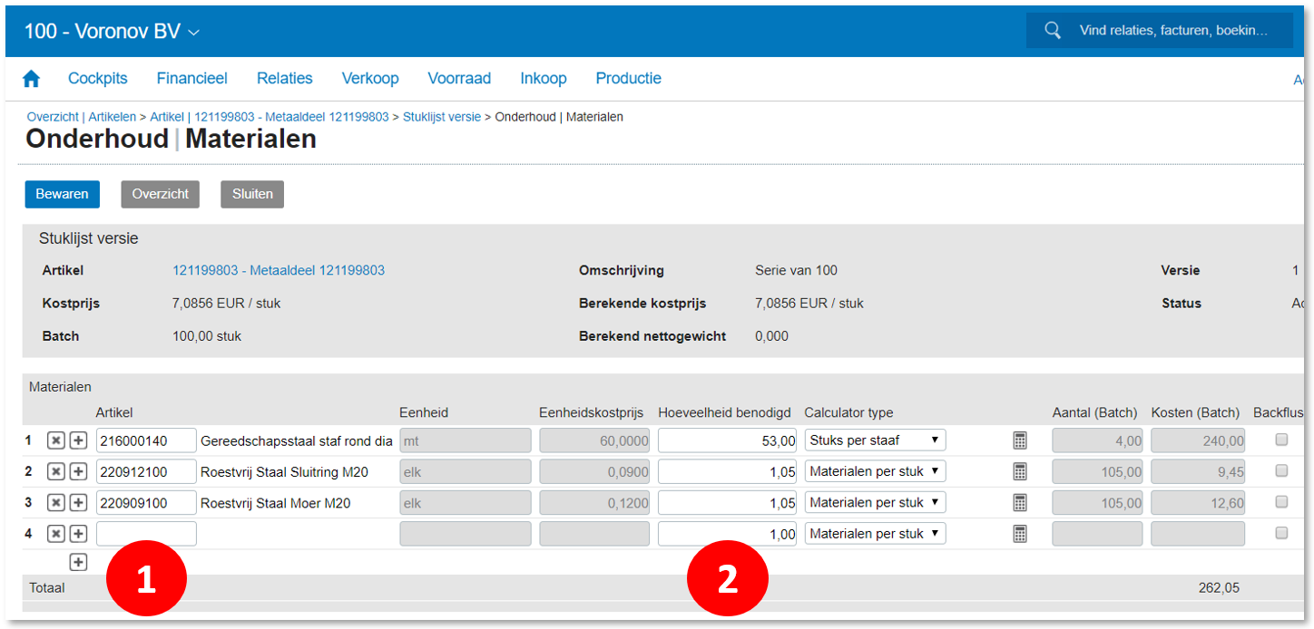The width and height of the screenshot is (1314, 629).
Task: Remove row 3 Moer M20 with X icon
Action: point(56,502)
